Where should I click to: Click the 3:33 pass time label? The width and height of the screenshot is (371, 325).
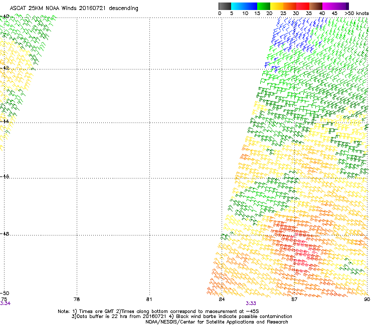pyautogui.click(x=251, y=303)
